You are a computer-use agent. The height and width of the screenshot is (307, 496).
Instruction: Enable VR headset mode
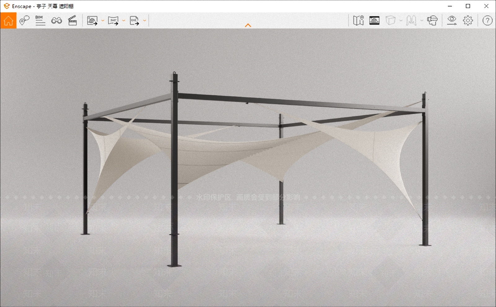tap(432, 21)
